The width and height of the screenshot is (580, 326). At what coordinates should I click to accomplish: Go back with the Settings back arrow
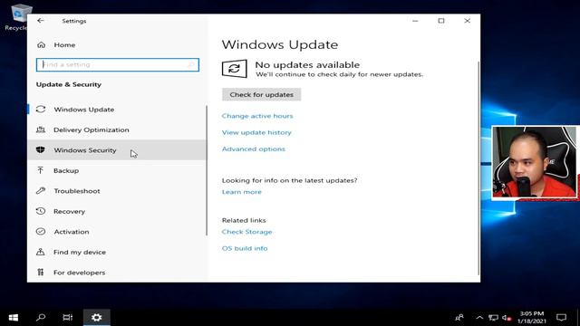[40, 21]
